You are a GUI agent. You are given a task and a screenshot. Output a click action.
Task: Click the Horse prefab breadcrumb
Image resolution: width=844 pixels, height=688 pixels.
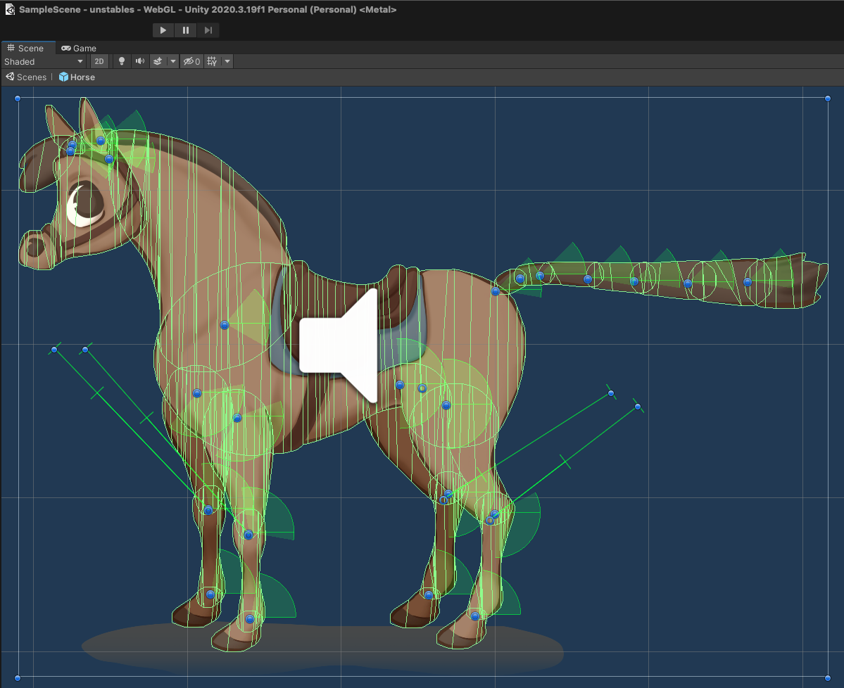point(77,77)
